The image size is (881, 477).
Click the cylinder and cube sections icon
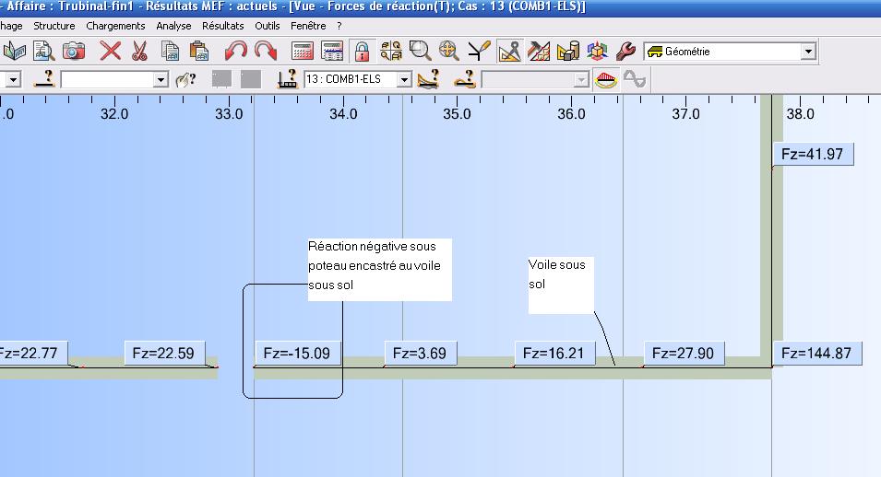[x=568, y=51]
